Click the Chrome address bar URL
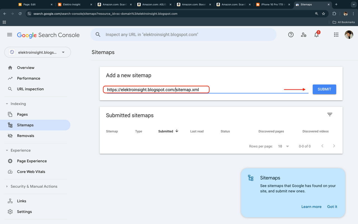The width and height of the screenshot is (358, 224). pos(105,14)
